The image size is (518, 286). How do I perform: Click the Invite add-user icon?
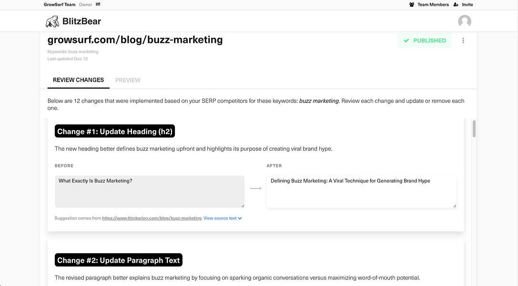pos(456,5)
